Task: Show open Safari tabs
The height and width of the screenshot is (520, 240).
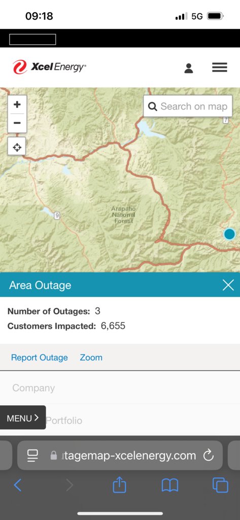Action: pyautogui.click(x=220, y=485)
